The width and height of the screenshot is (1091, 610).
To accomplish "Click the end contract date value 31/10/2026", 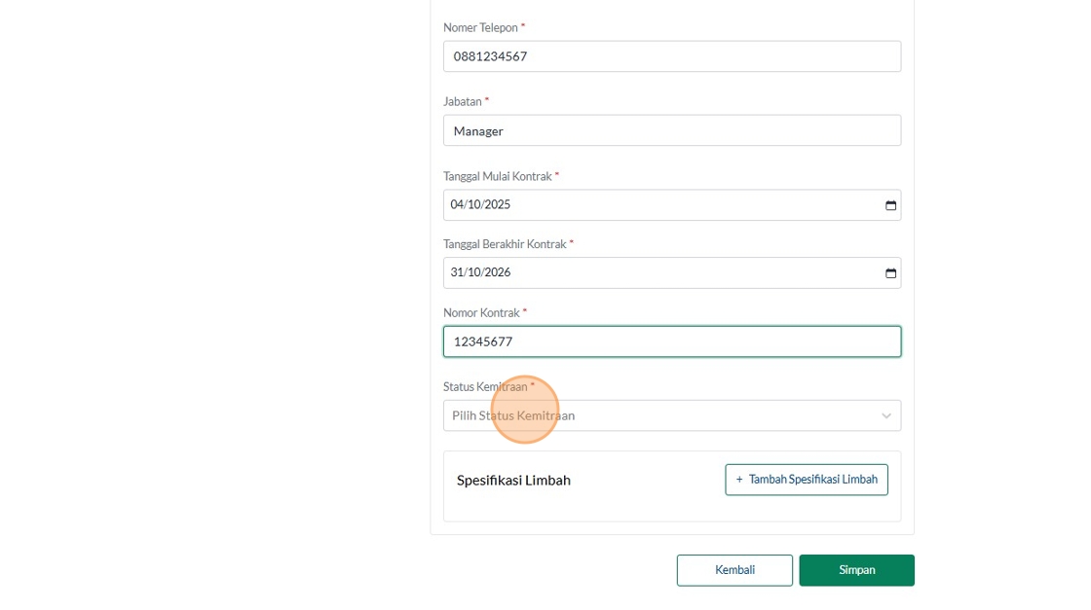I will [481, 273].
